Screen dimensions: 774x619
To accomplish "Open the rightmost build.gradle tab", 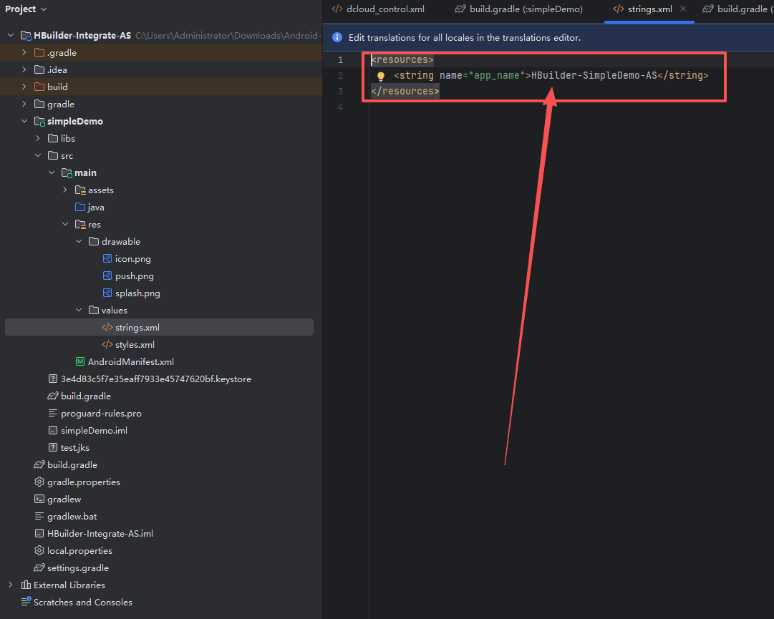I will (x=737, y=9).
